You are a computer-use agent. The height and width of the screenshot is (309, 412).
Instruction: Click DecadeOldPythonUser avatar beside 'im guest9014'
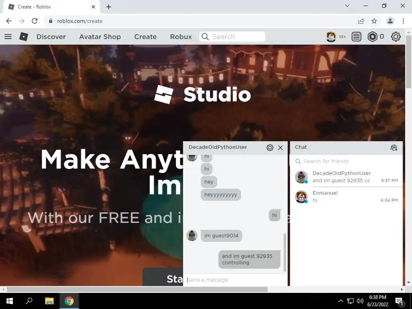[192, 235]
